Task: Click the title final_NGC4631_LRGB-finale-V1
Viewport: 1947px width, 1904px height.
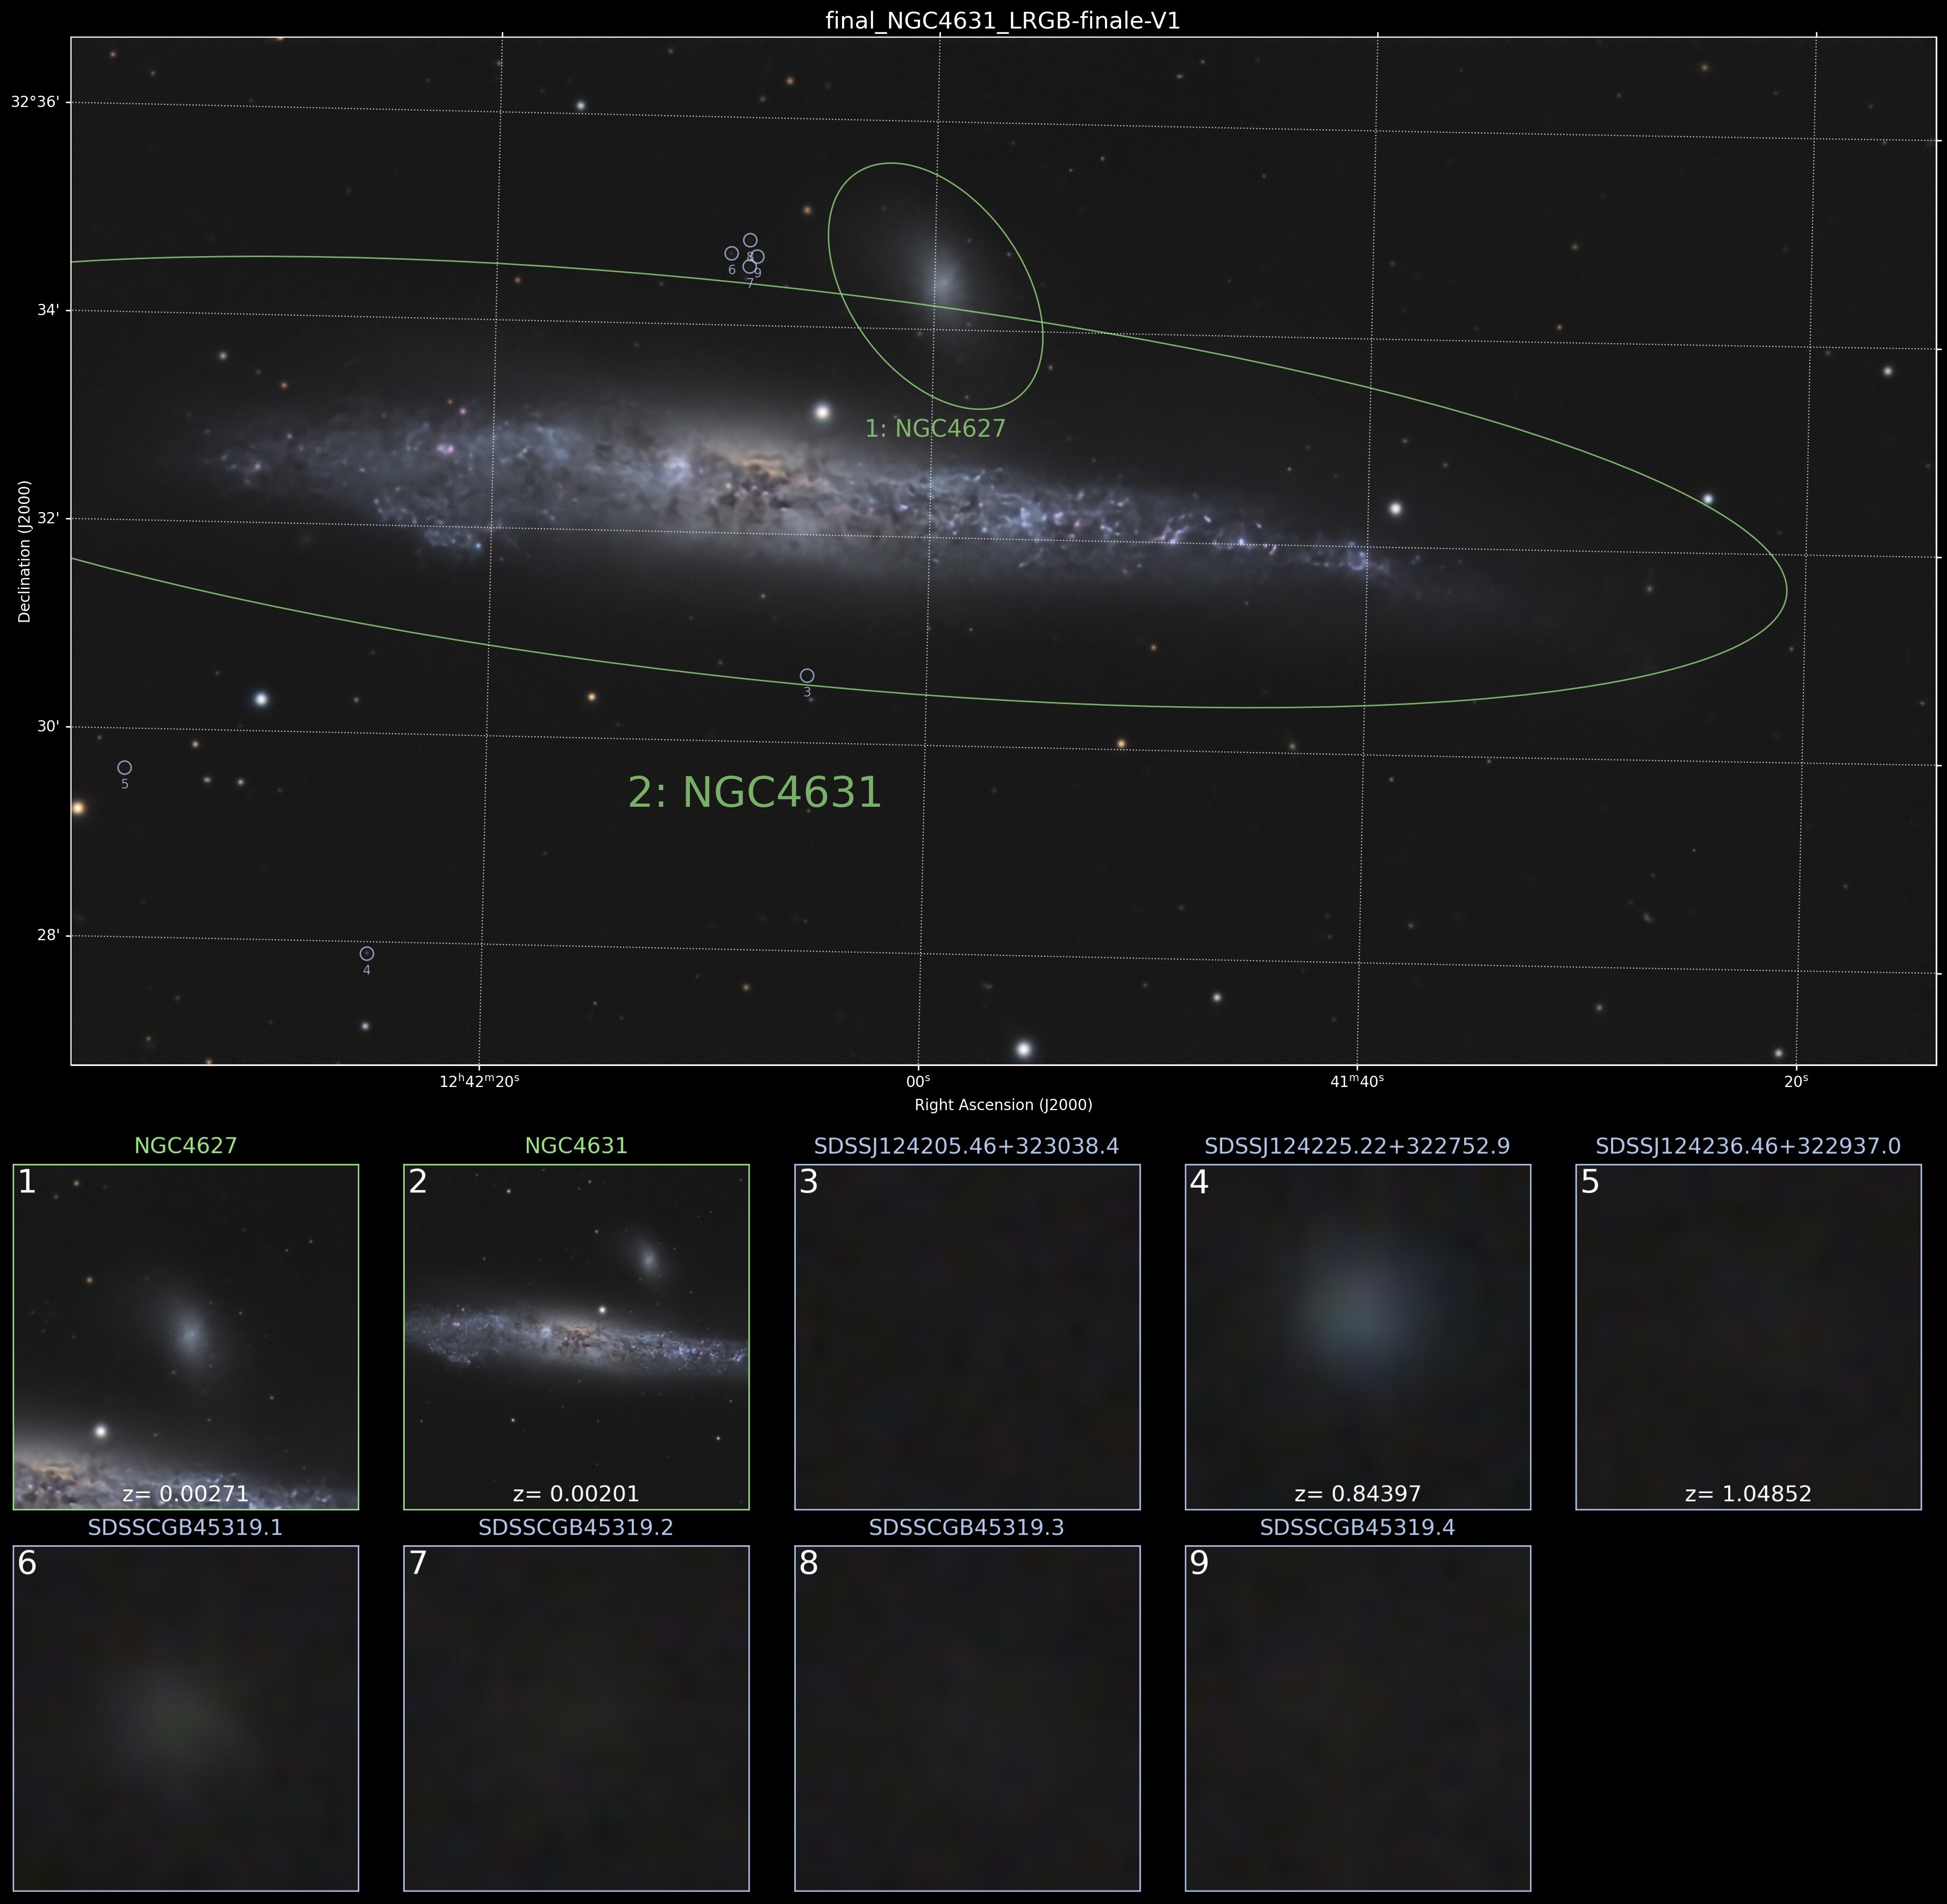Action: pyautogui.click(x=1002, y=21)
